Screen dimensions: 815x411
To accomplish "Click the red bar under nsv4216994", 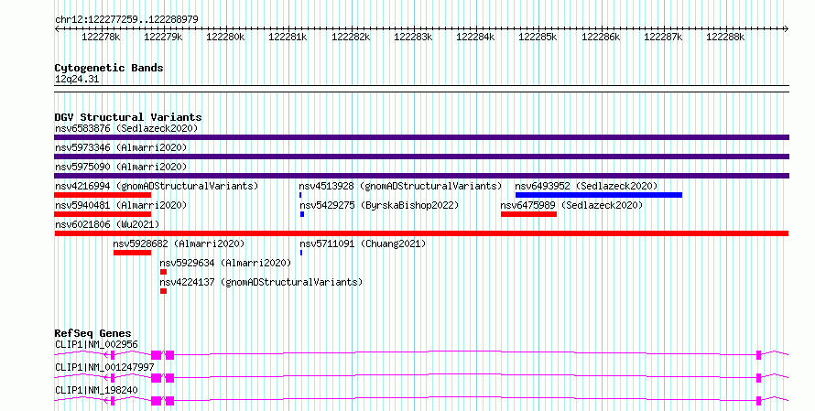I will point(103,195).
